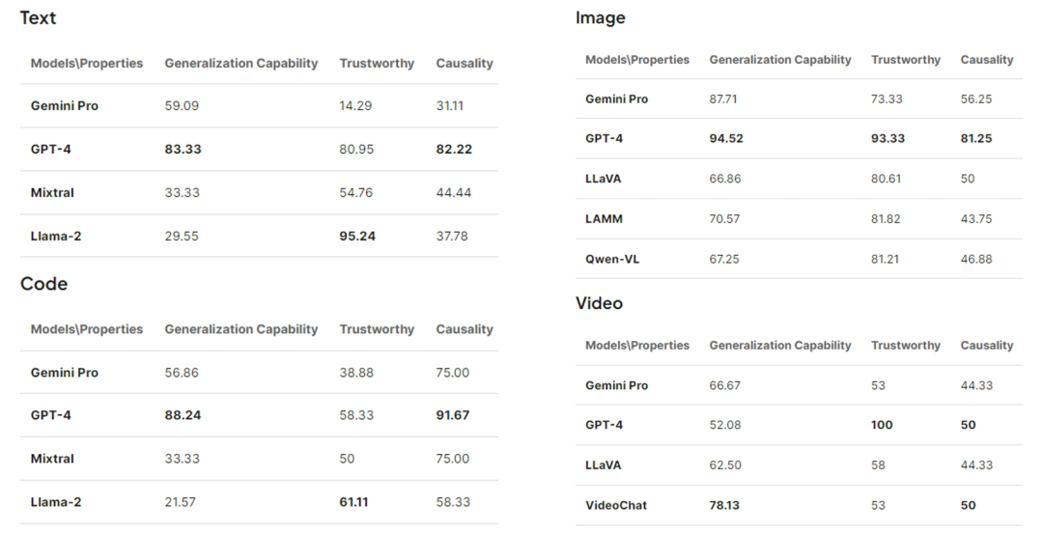The width and height of the screenshot is (1043, 534).
Task: Select the 94.52 Generalization value for GPT-4
Action: click(726, 138)
